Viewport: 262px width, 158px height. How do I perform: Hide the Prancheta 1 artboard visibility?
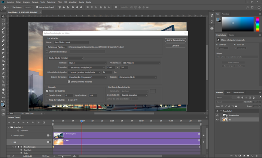click(217, 111)
